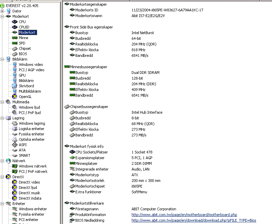
Task: Click the Dual DDR SDRAM value
Action: pyautogui.click(x=145, y=73)
